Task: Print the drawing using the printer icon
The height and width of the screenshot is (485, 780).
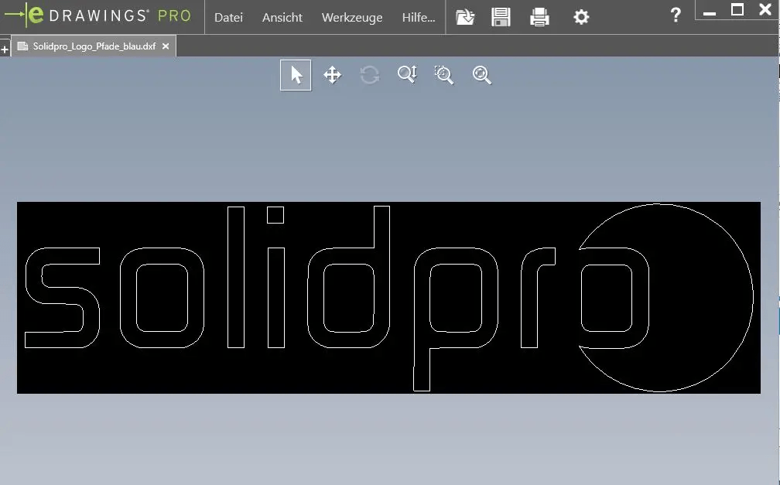Action: [x=541, y=16]
